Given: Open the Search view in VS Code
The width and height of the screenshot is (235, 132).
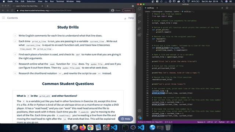Looking at the screenshot, I should [140, 15].
